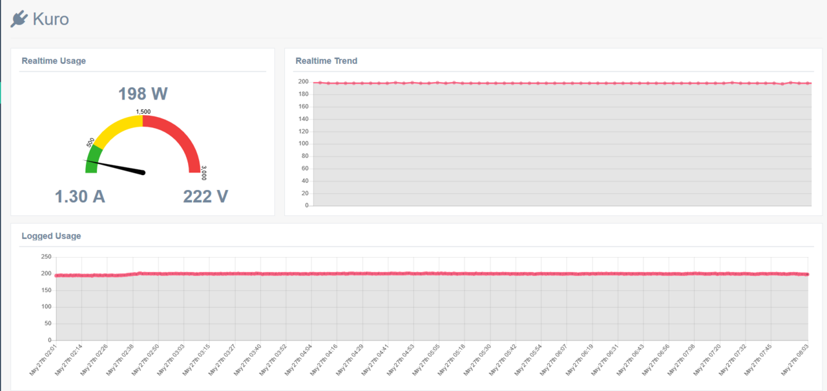Viewport: 827px width, 391px height.
Task: Click the 1.30 A current reading
Action: (x=80, y=196)
